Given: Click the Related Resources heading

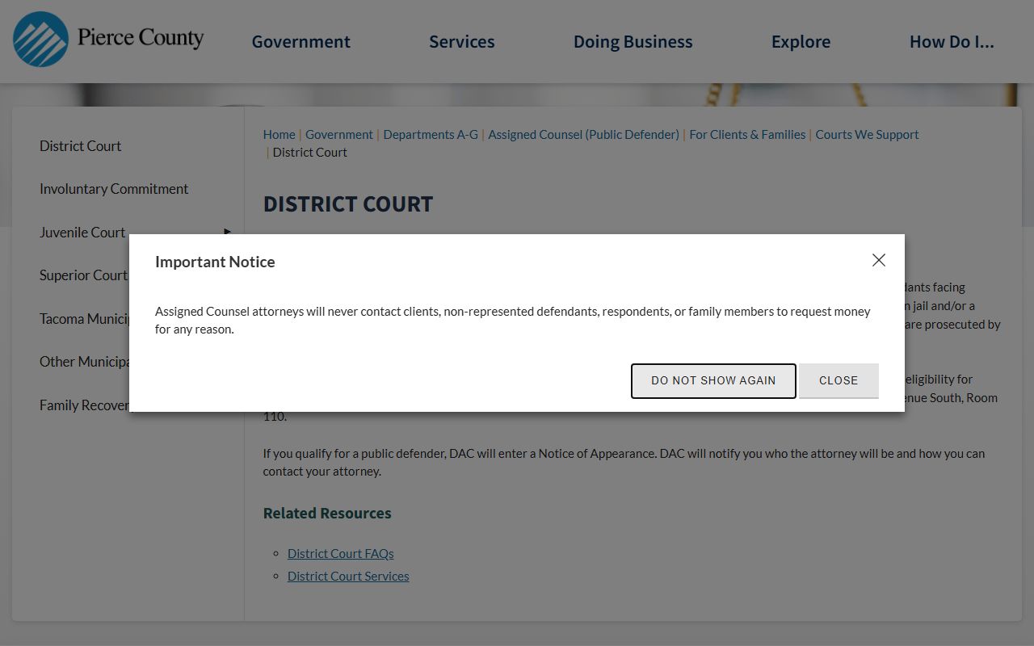Looking at the screenshot, I should (327, 513).
